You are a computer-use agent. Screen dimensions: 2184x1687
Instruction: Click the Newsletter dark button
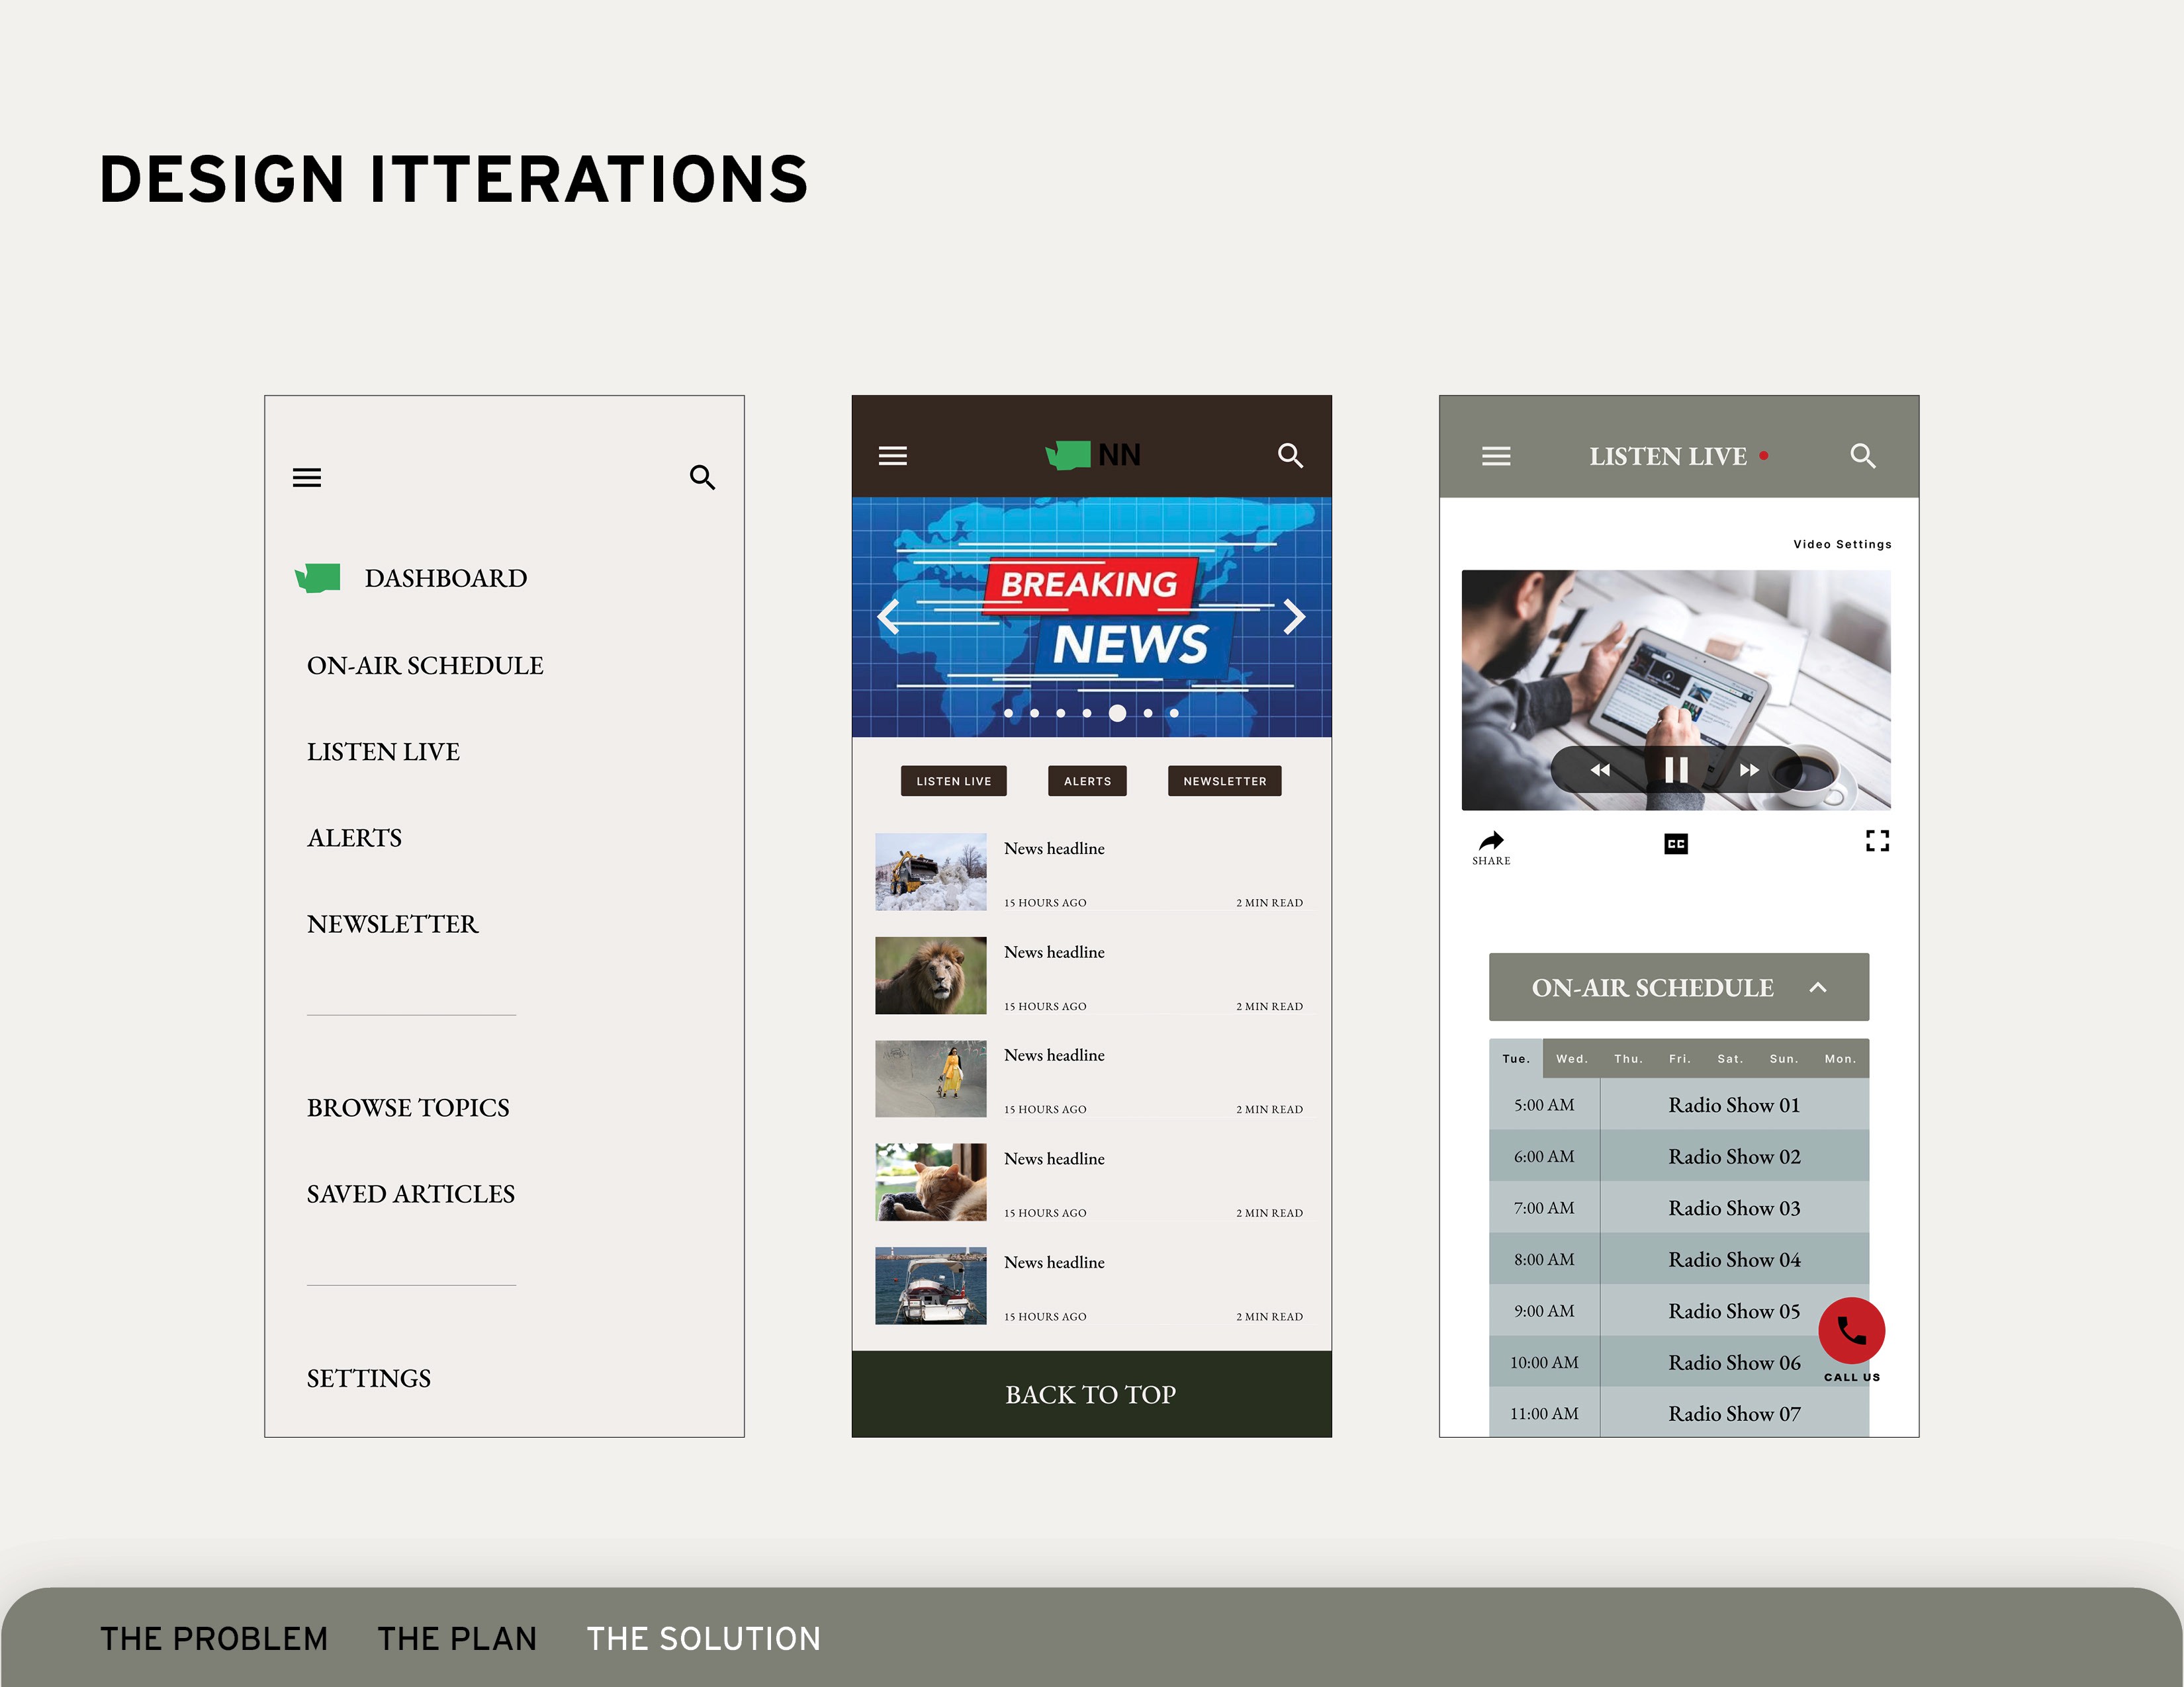[1224, 781]
